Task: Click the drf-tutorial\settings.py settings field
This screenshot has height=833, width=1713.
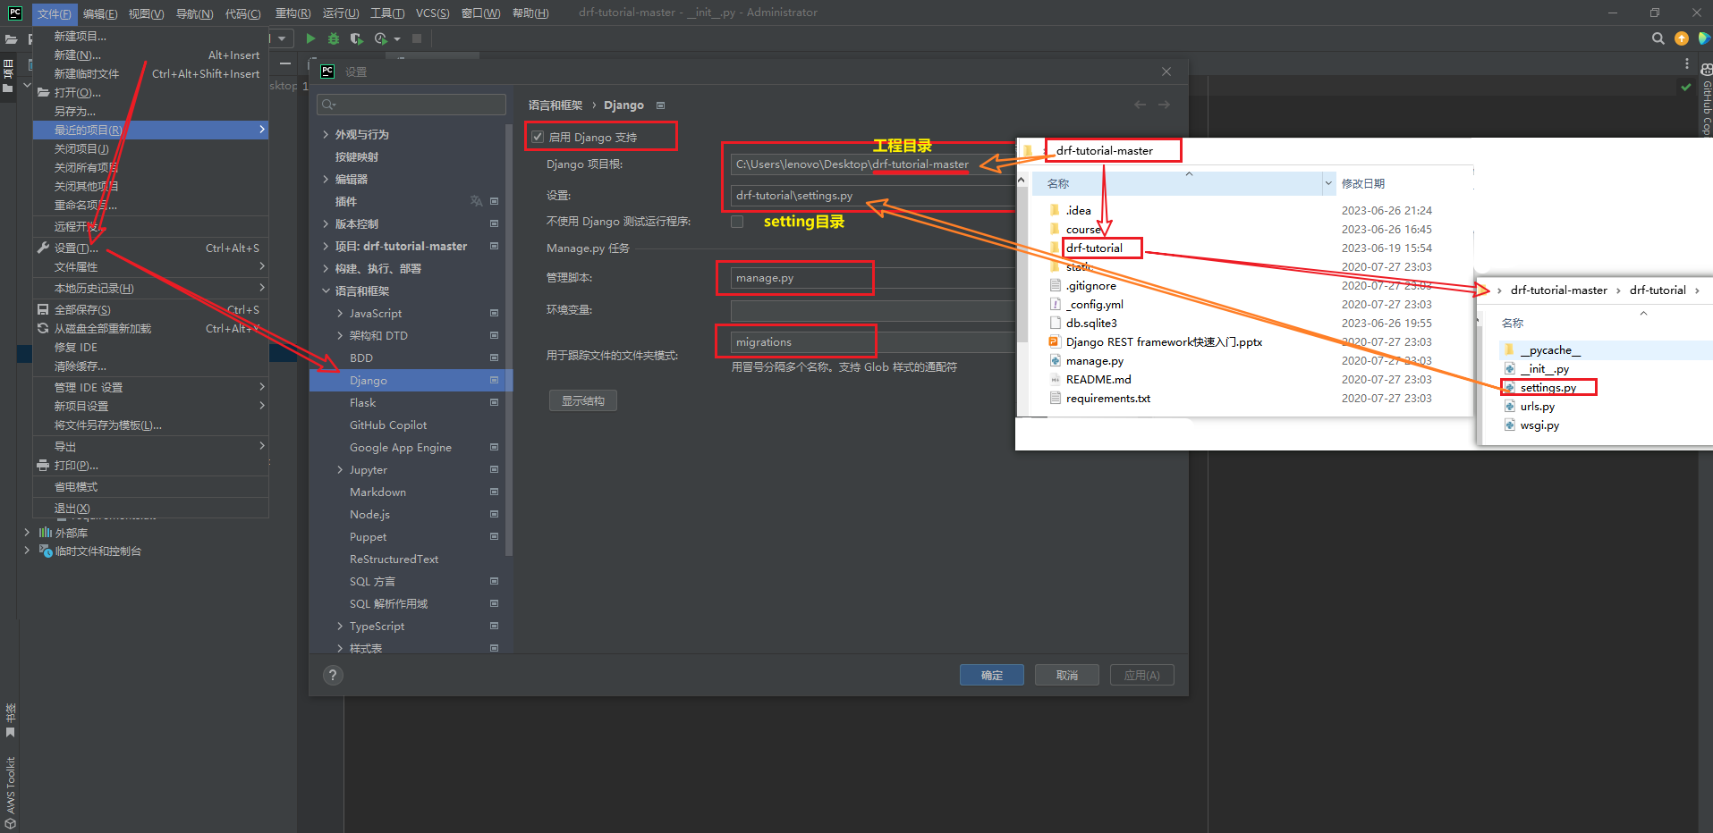Action: (872, 196)
